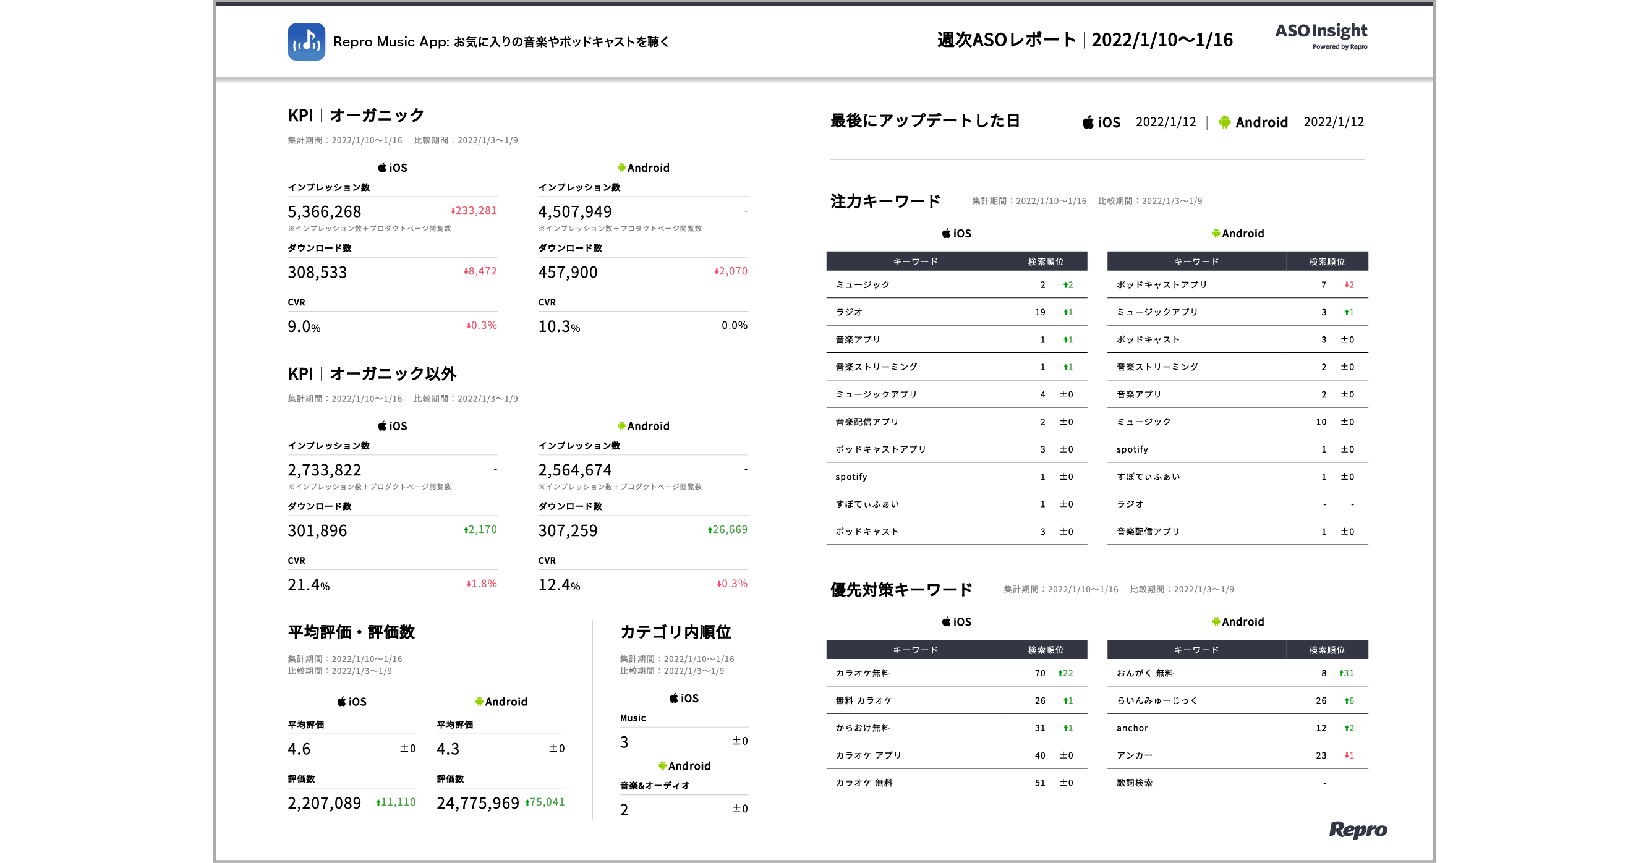Screen dimensions: 1649x863
Task: Click the 検索順位 header in iOS 注力 table
Action: tap(1046, 261)
